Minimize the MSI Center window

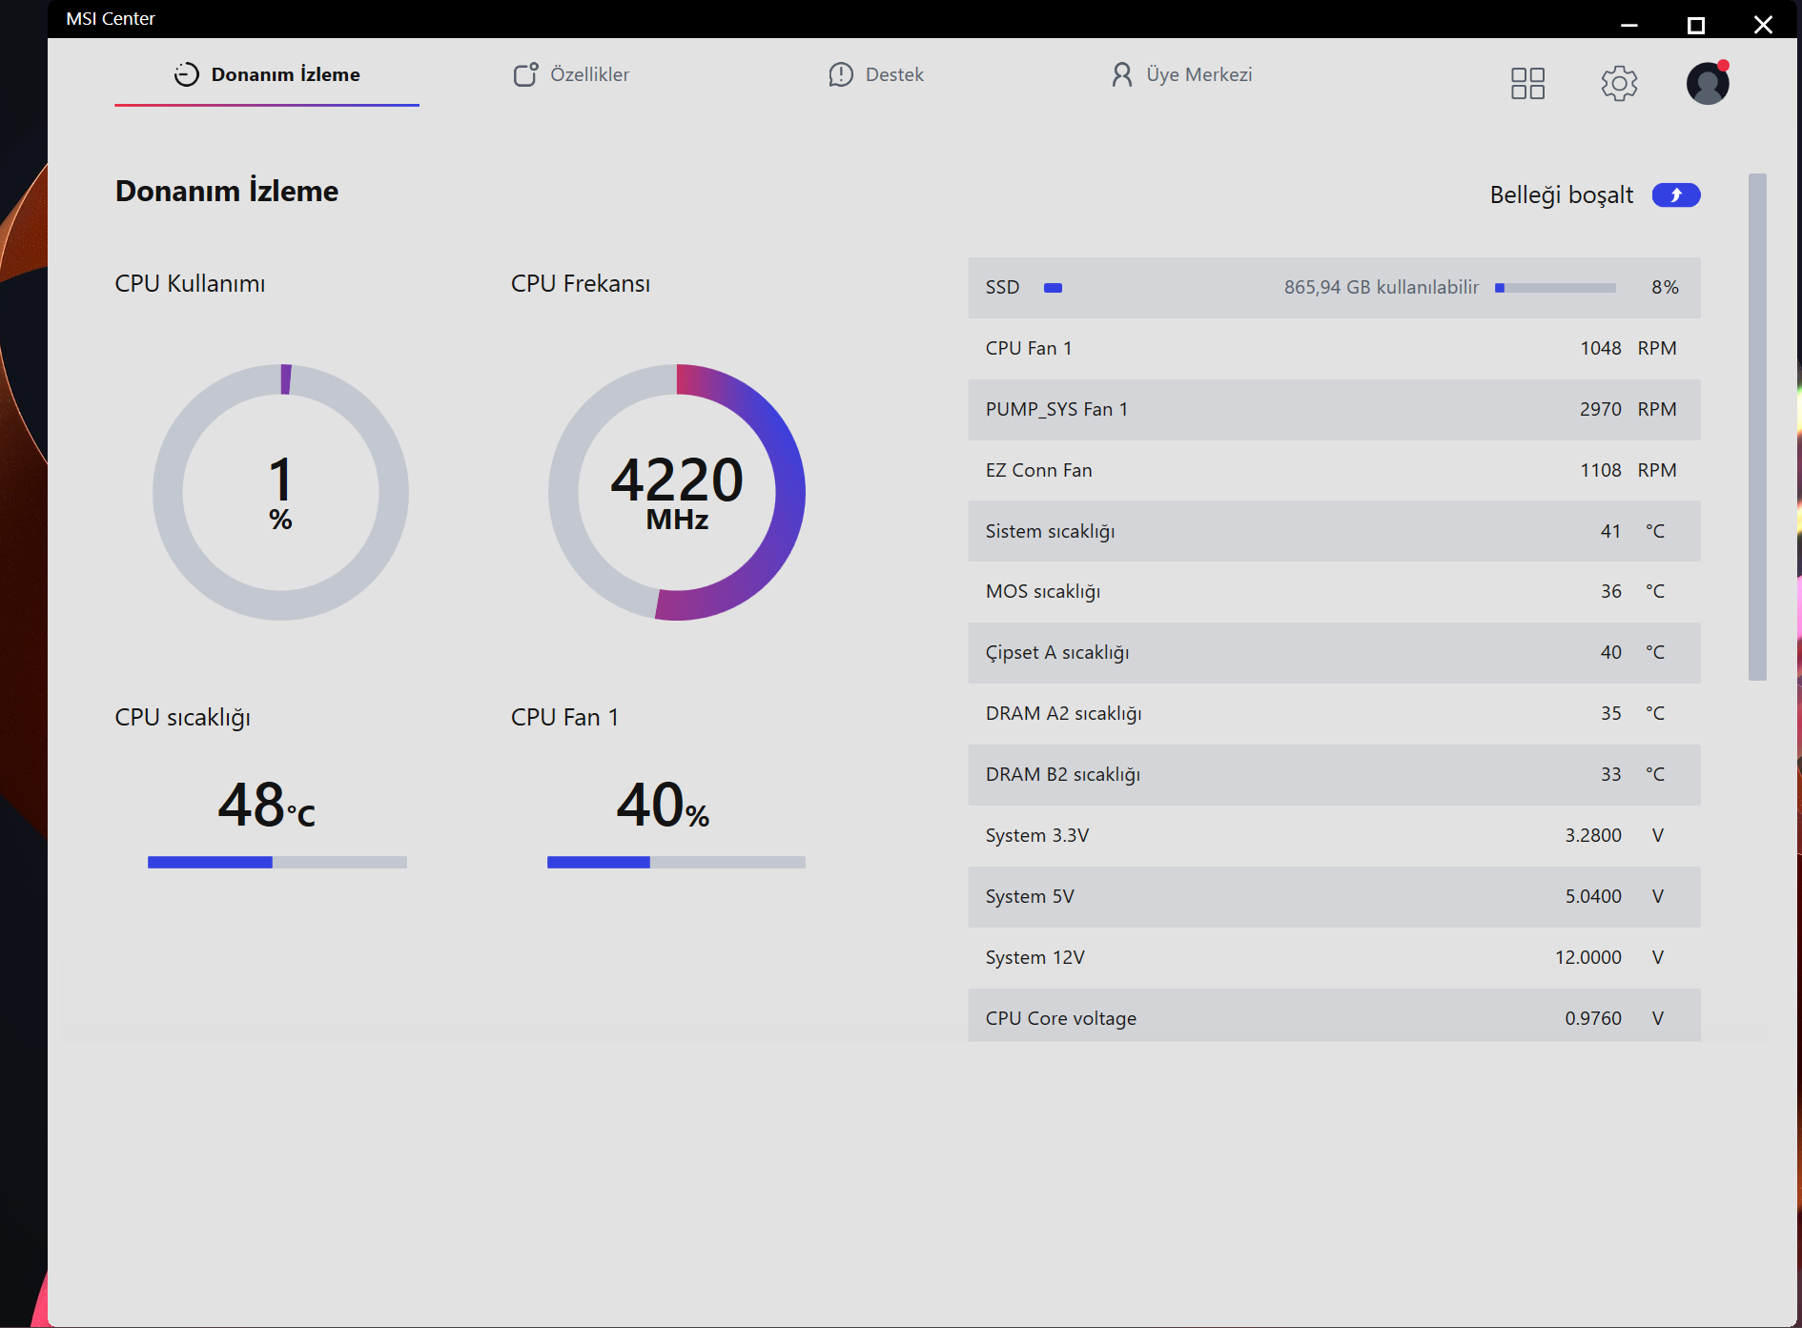coord(1628,25)
